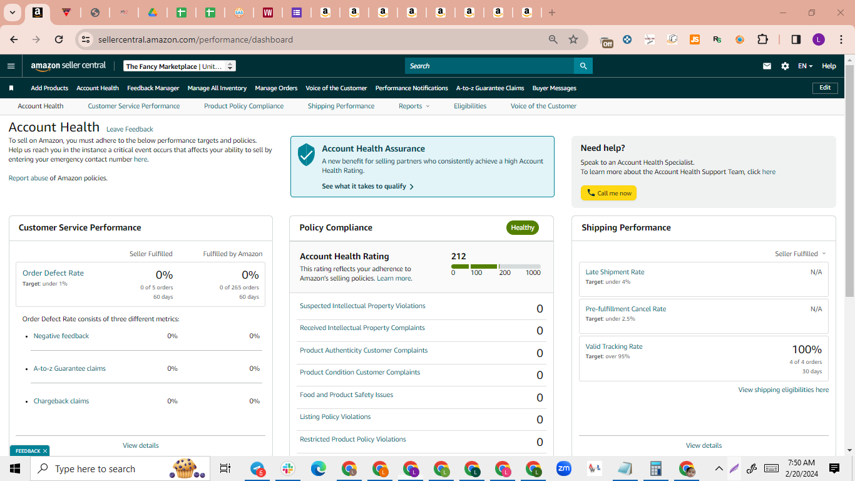The height and width of the screenshot is (481, 855).
Task: Click the zoom magnifier icon in address bar
Action: pos(553,39)
